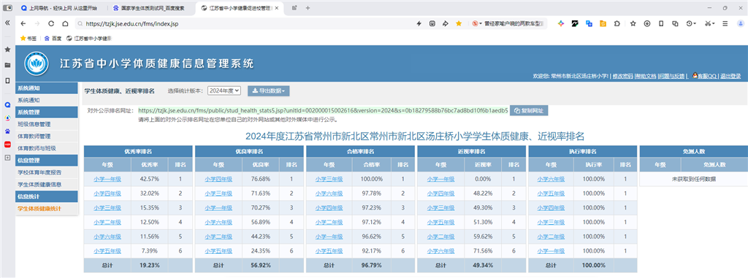The height and width of the screenshot is (278, 748).
Task: Click the blue translate toolbar icon
Action: tap(589, 23)
